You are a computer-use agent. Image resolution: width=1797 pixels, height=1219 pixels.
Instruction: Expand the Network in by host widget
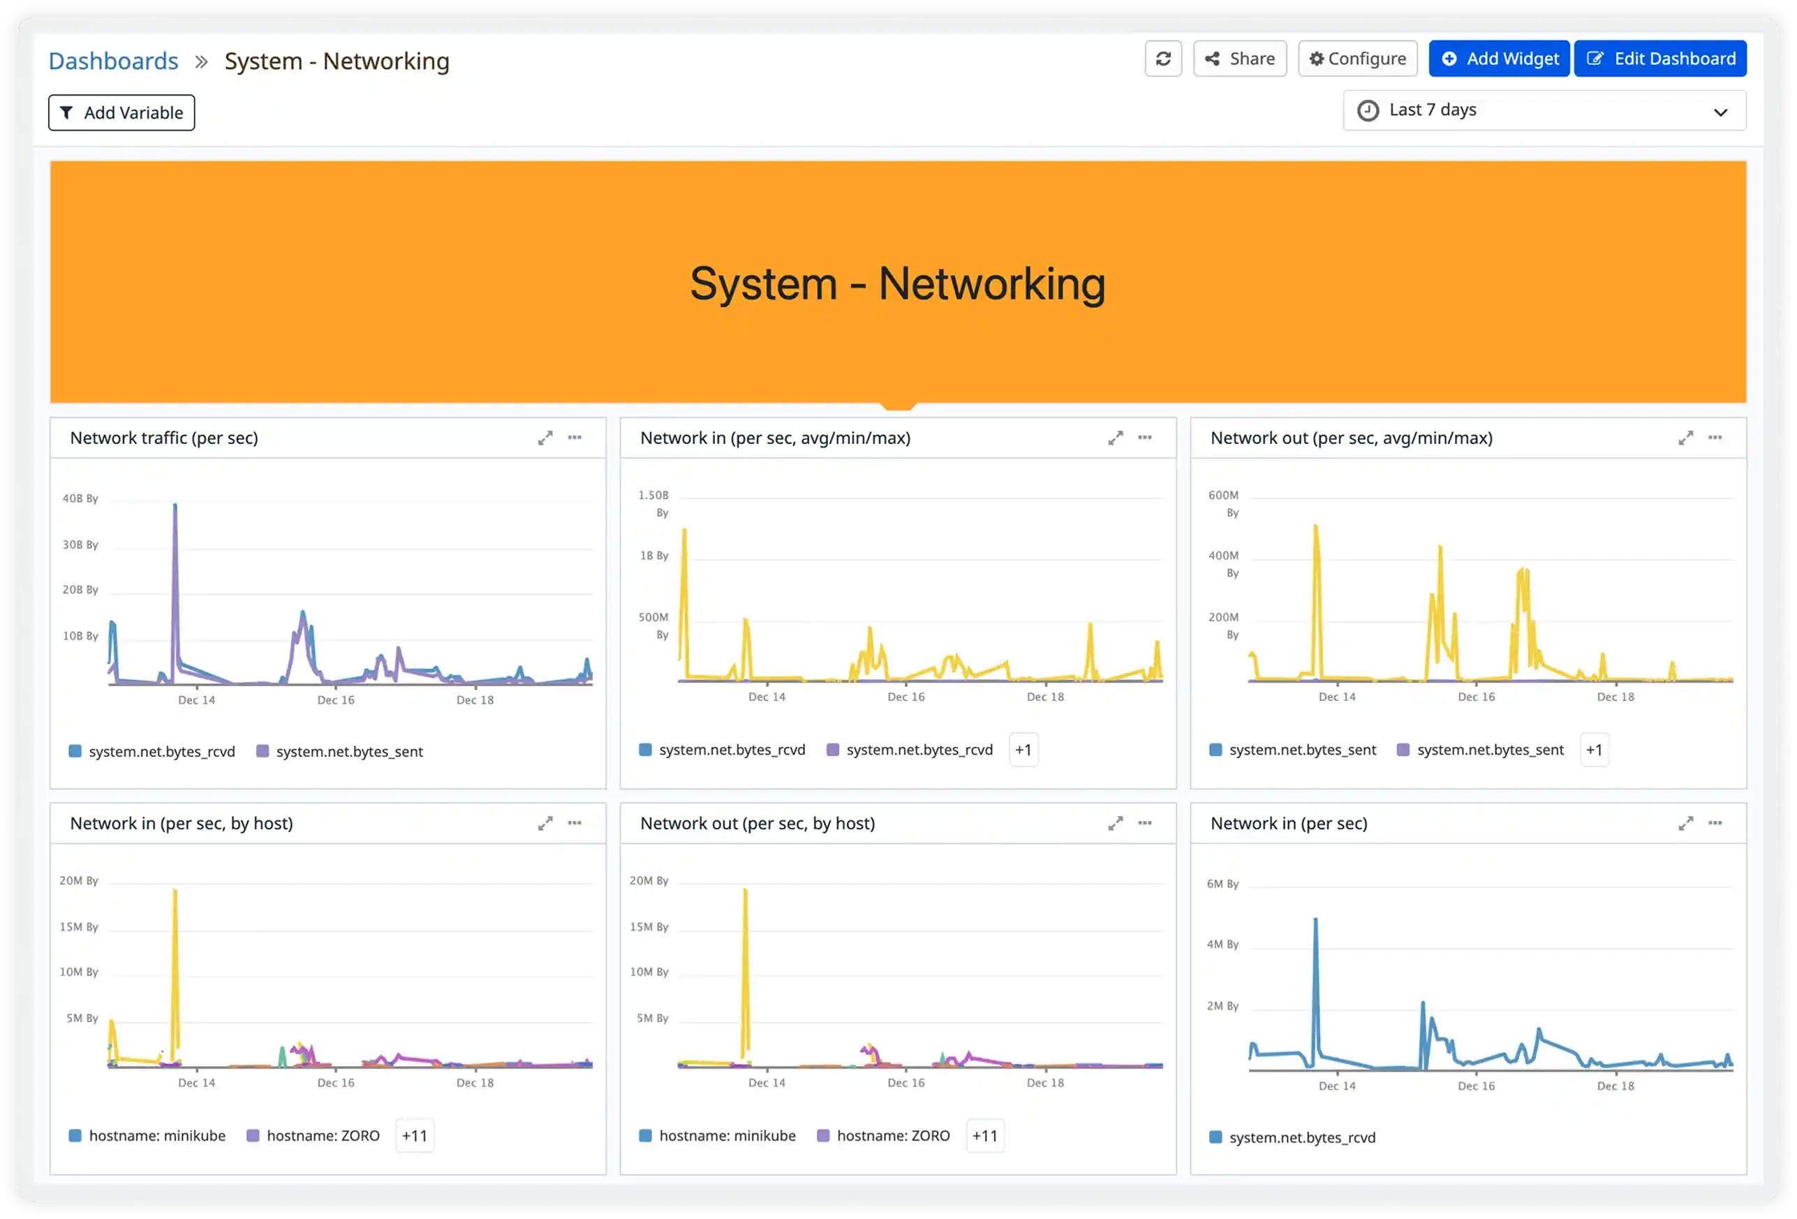[546, 823]
